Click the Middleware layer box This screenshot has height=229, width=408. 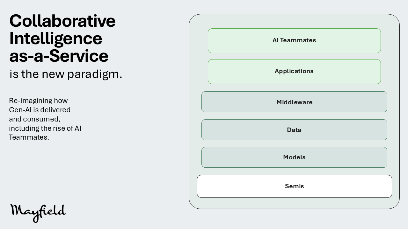294,102
